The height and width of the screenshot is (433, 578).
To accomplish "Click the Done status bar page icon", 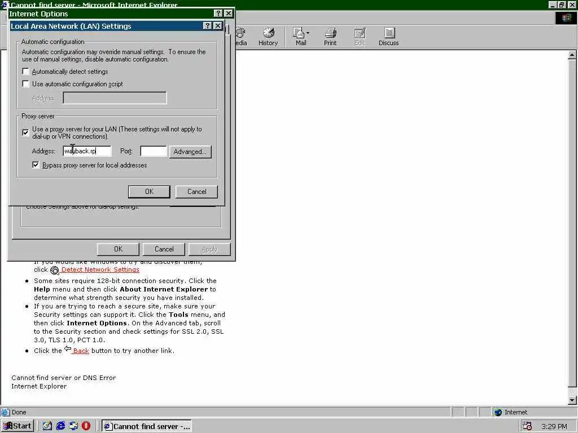I will tap(5, 412).
